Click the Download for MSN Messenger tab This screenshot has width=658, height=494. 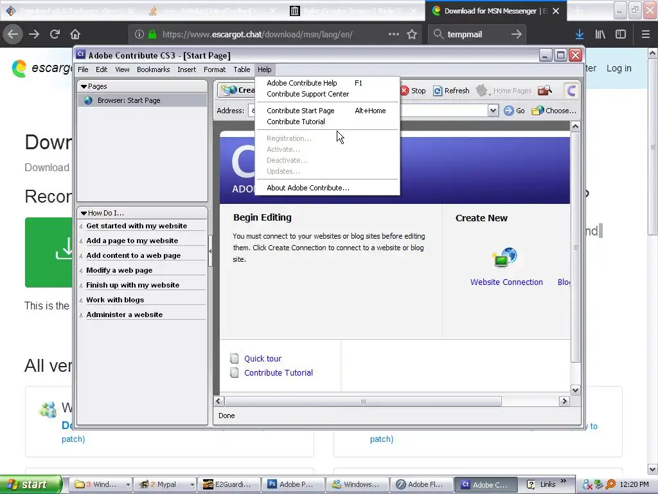(x=495, y=11)
